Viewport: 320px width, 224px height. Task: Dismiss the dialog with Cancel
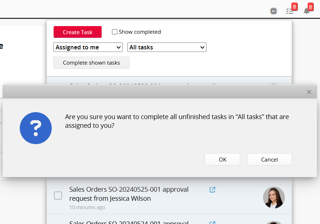pyautogui.click(x=269, y=159)
